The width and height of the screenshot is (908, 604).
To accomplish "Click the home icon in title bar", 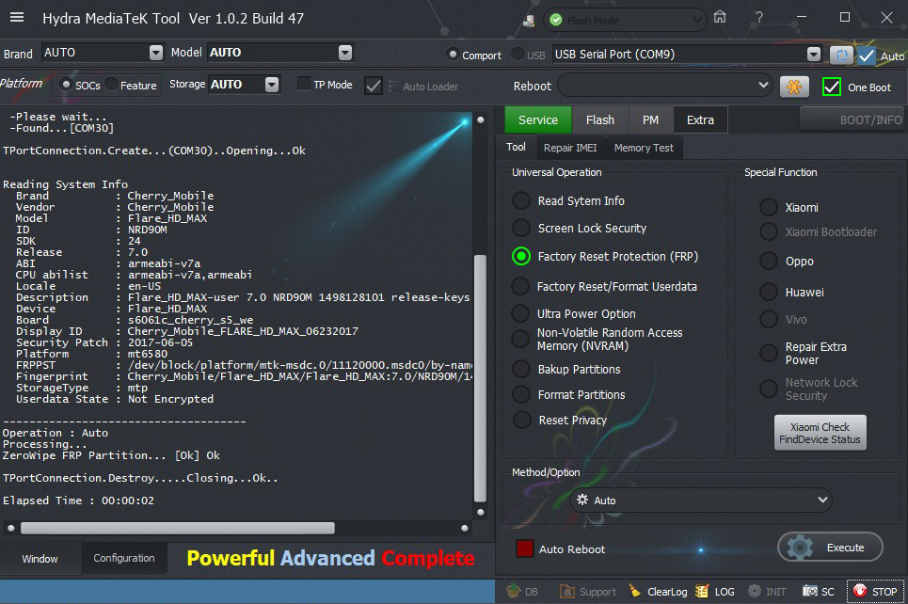I will click(x=720, y=18).
